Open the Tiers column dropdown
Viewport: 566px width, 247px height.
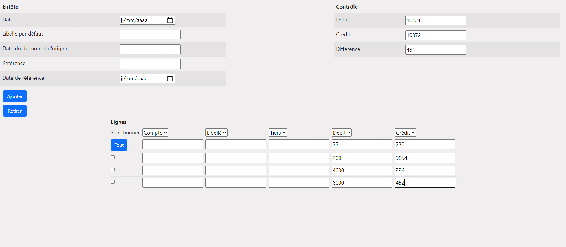(x=277, y=133)
